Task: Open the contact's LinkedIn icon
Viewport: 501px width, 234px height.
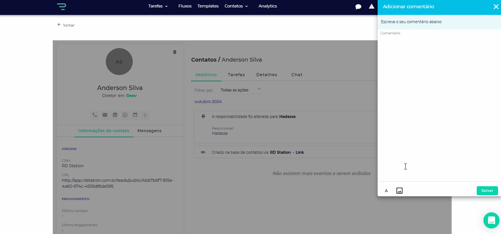Action: [x=115, y=115]
